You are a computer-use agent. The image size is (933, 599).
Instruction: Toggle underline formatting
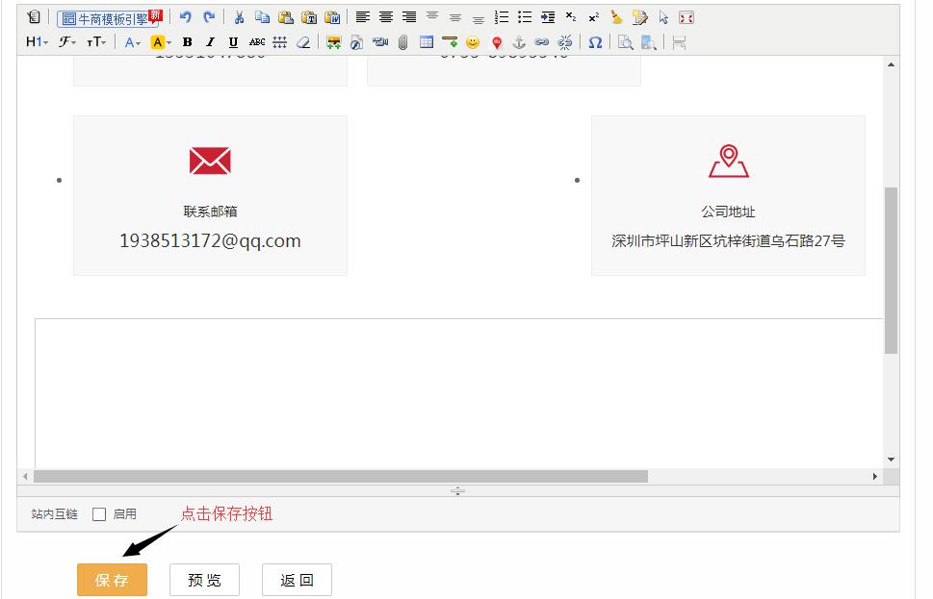tap(233, 41)
